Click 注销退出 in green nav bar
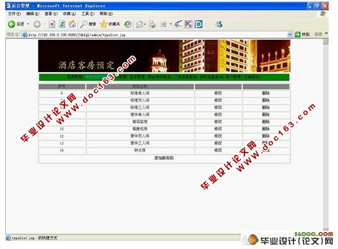 tap(252, 77)
